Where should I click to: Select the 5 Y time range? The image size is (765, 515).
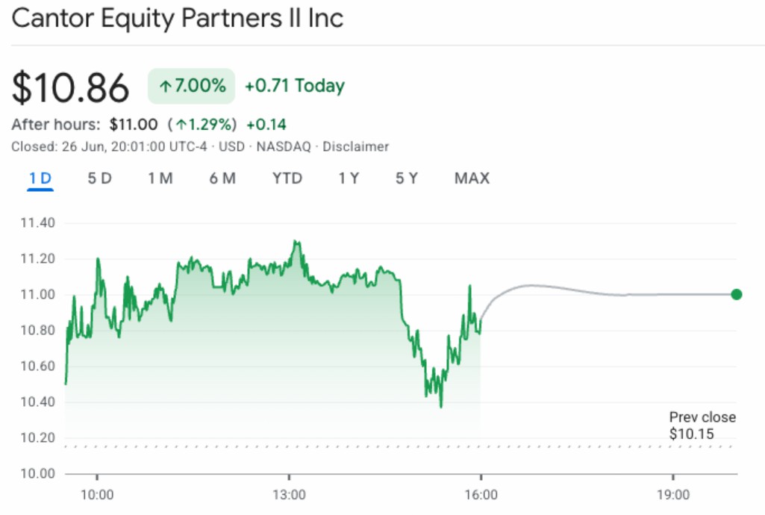coord(407,178)
